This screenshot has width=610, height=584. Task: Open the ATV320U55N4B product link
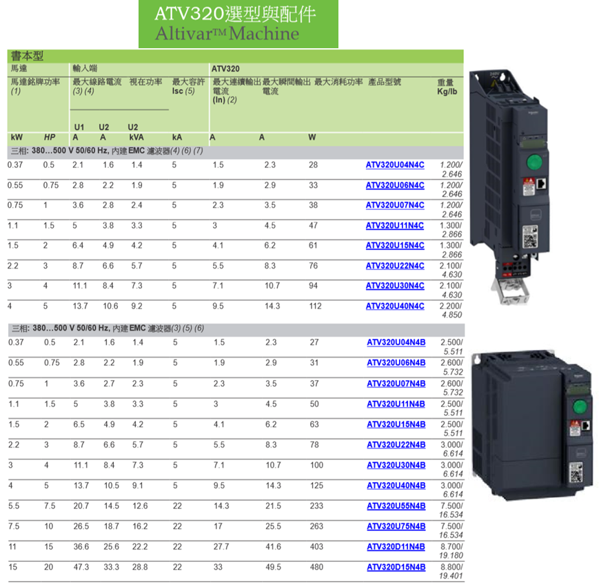pos(396,506)
